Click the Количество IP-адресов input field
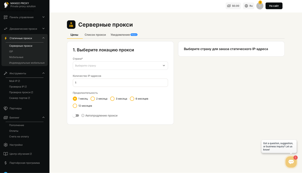302x173 pixels. [x=120, y=83]
